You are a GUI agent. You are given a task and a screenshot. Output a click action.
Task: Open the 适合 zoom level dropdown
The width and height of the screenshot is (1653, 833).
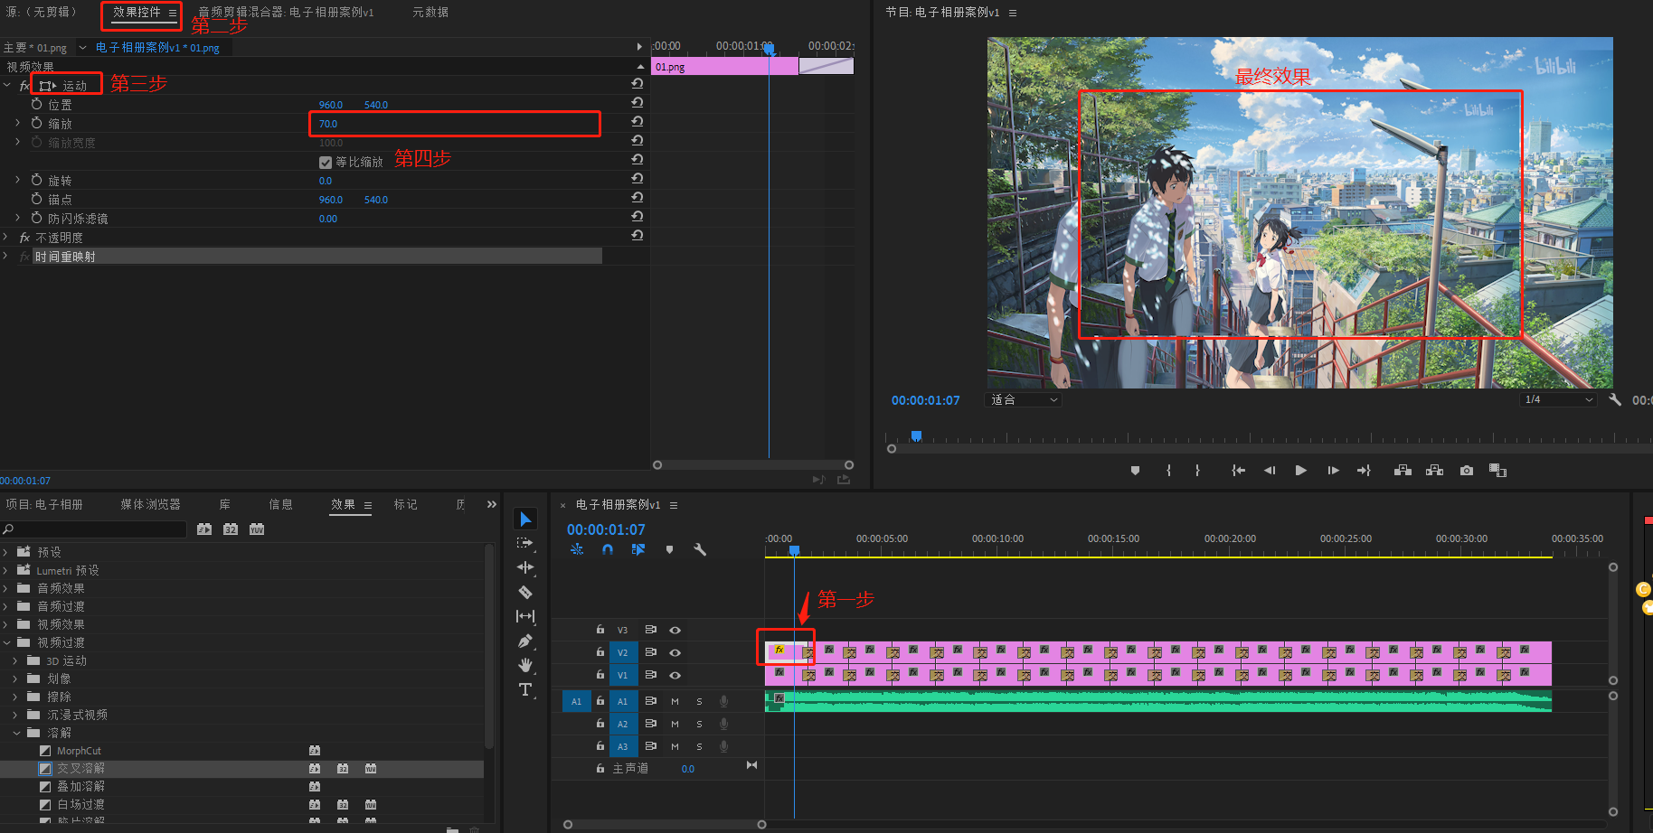[x=1023, y=399]
